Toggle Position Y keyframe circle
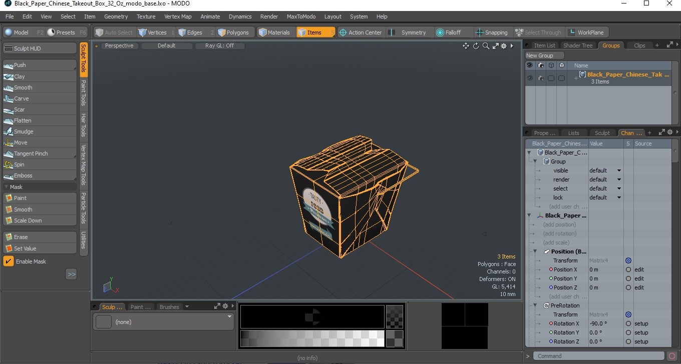The image size is (681, 364). click(628, 278)
